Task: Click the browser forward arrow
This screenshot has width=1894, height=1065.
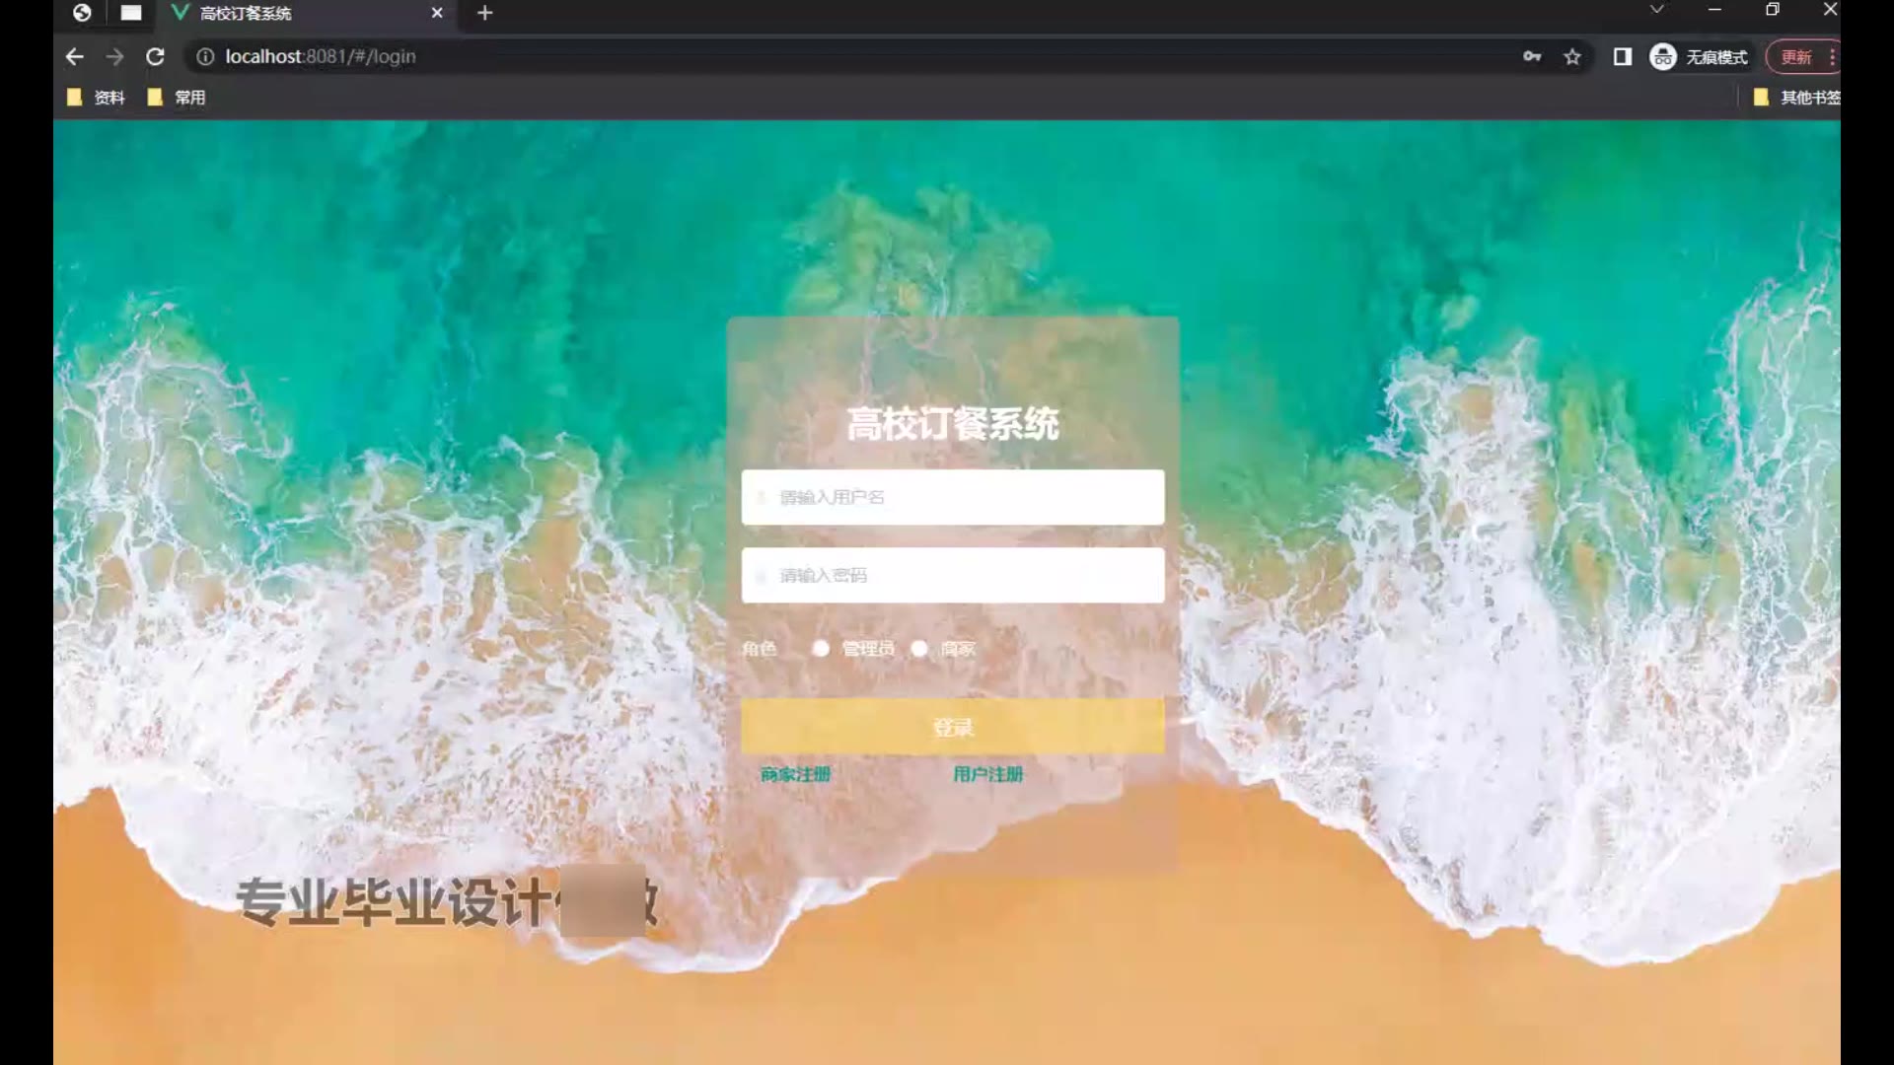Action: point(114,57)
